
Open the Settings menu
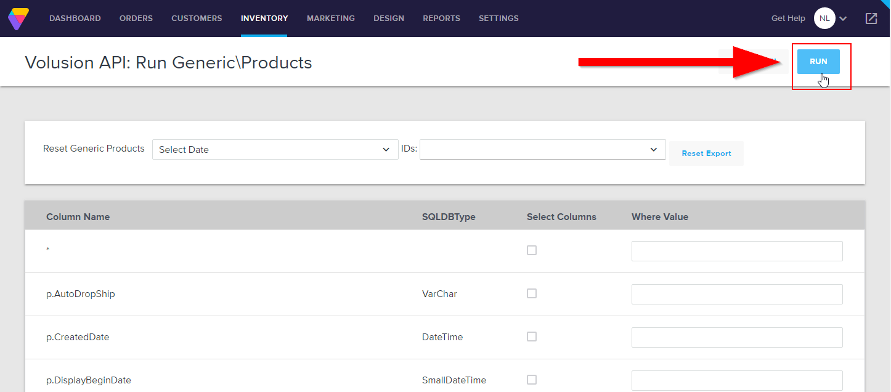coord(498,18)
